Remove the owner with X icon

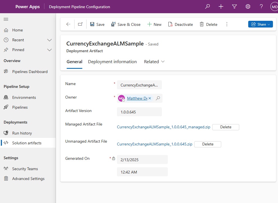[x=150, y=98]
